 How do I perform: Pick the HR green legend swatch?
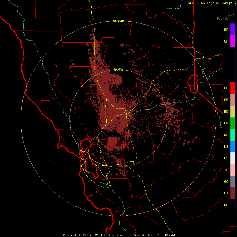click(233, 123)
